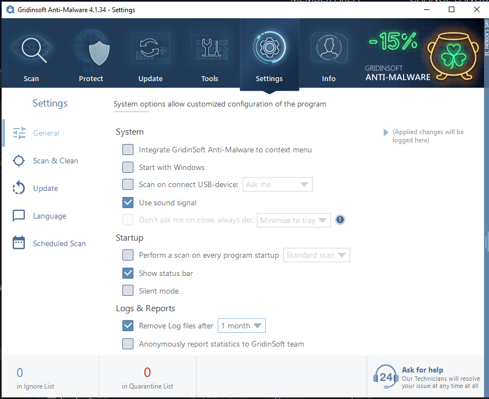489x399 pixels.
Task: Enable scan on every program startup
Action: pos(128,255)
